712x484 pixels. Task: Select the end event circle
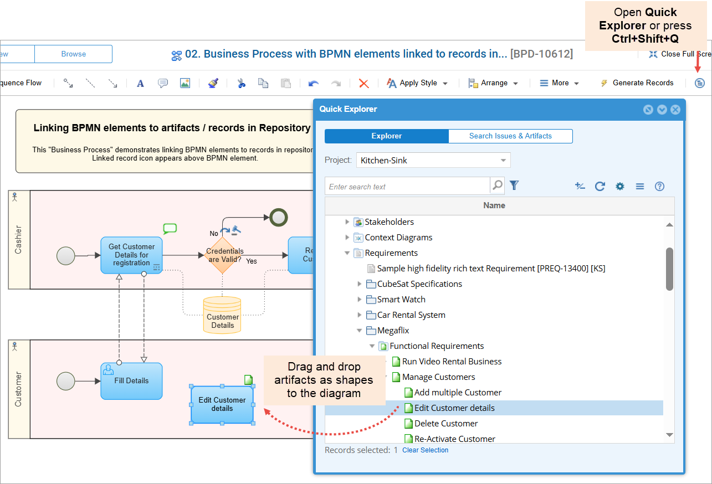click(279, 217)
